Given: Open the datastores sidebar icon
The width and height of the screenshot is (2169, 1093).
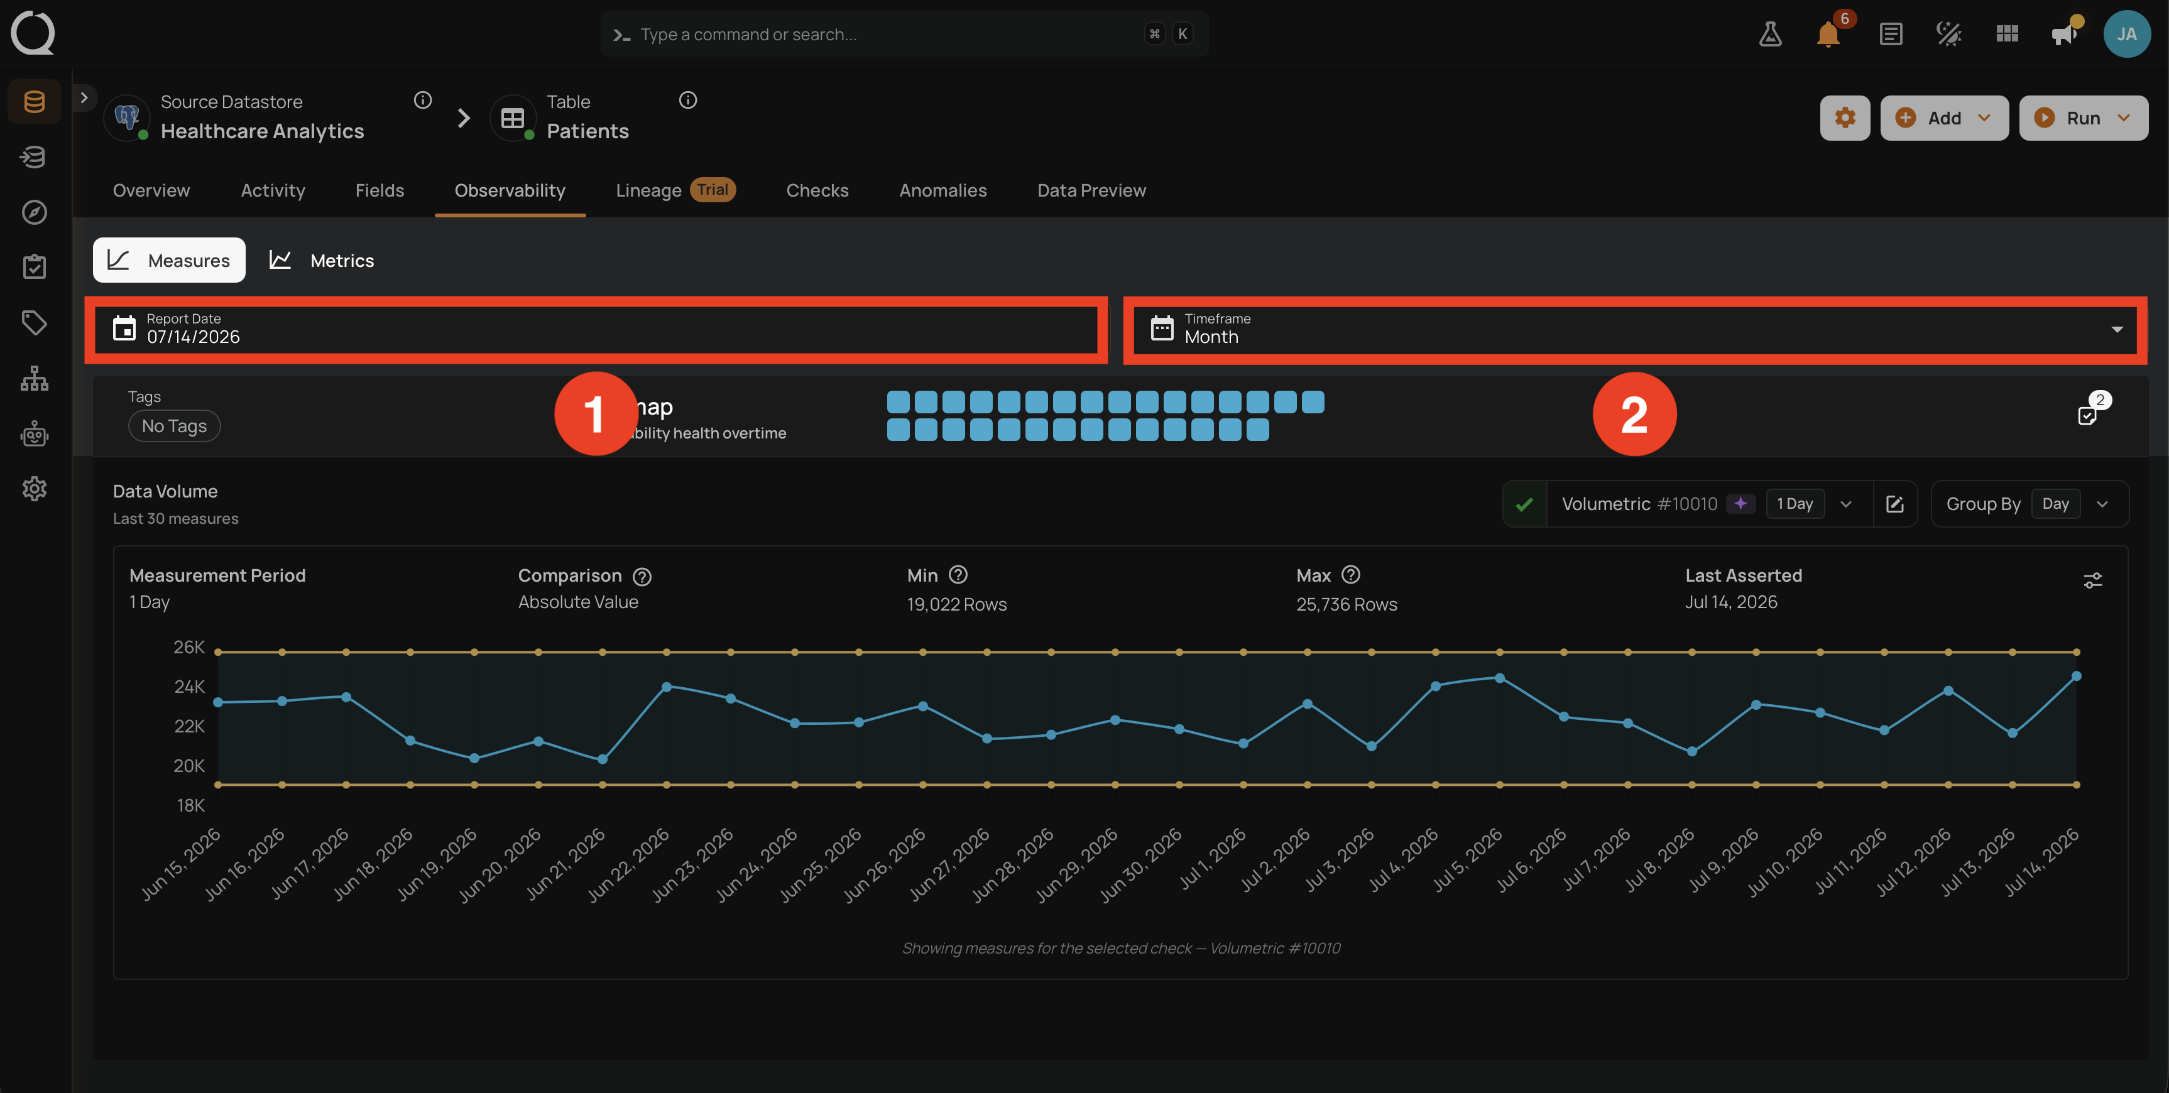Looking at the screenshot, I should point(35,102).
